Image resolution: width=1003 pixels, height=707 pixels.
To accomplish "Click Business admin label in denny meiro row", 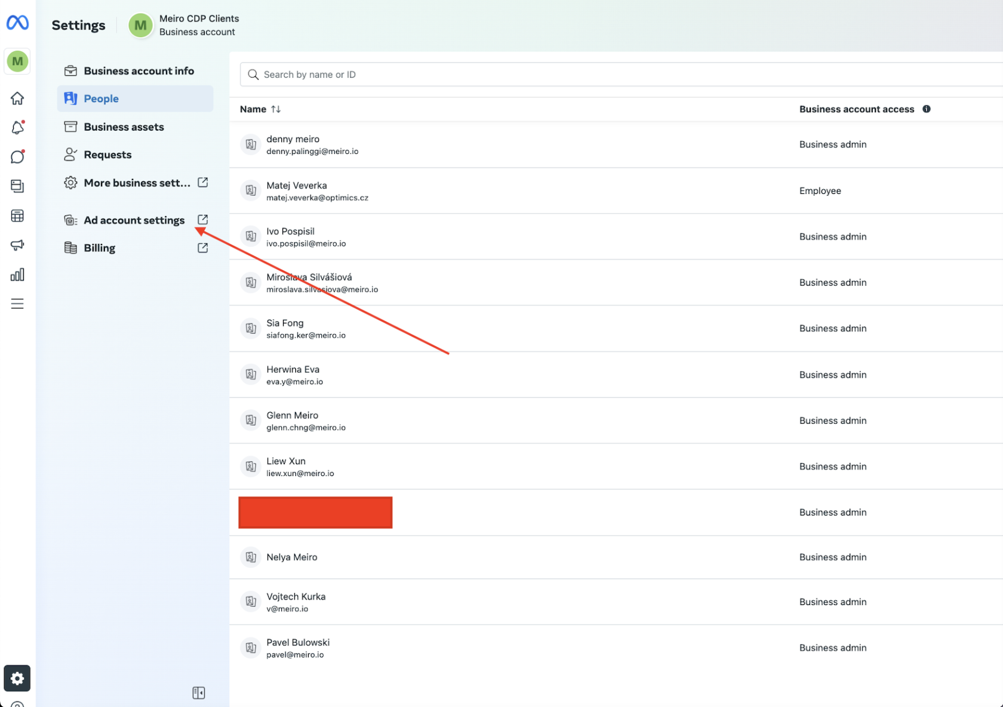I will click(x=833, y=144).
